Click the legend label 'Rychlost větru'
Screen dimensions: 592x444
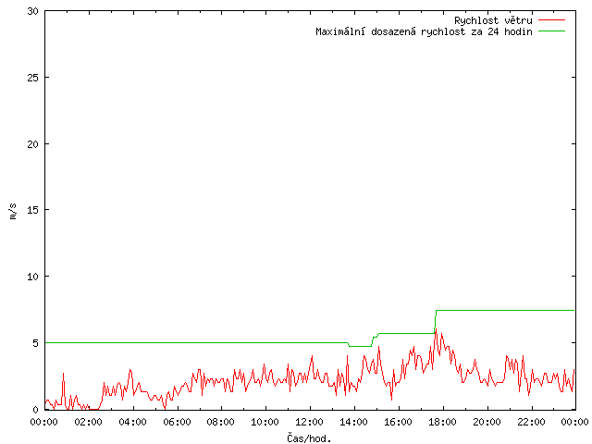pyautogui.click(x=493, y=20)
